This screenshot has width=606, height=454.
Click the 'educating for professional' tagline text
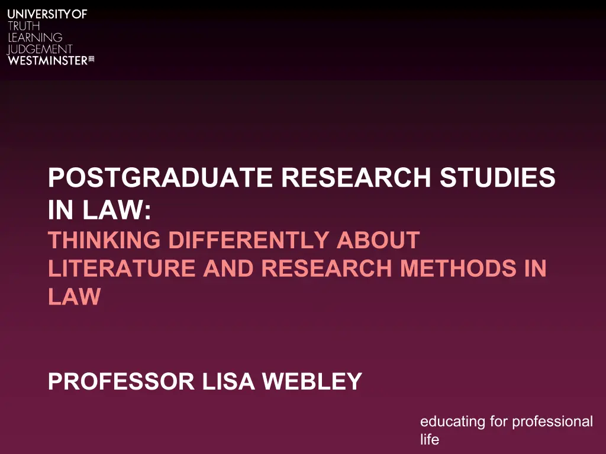coord(506,421)
